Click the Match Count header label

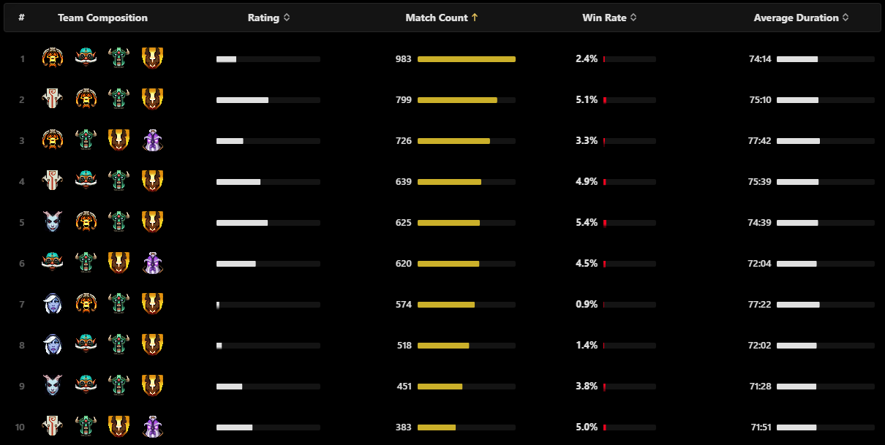coord(436,18)
